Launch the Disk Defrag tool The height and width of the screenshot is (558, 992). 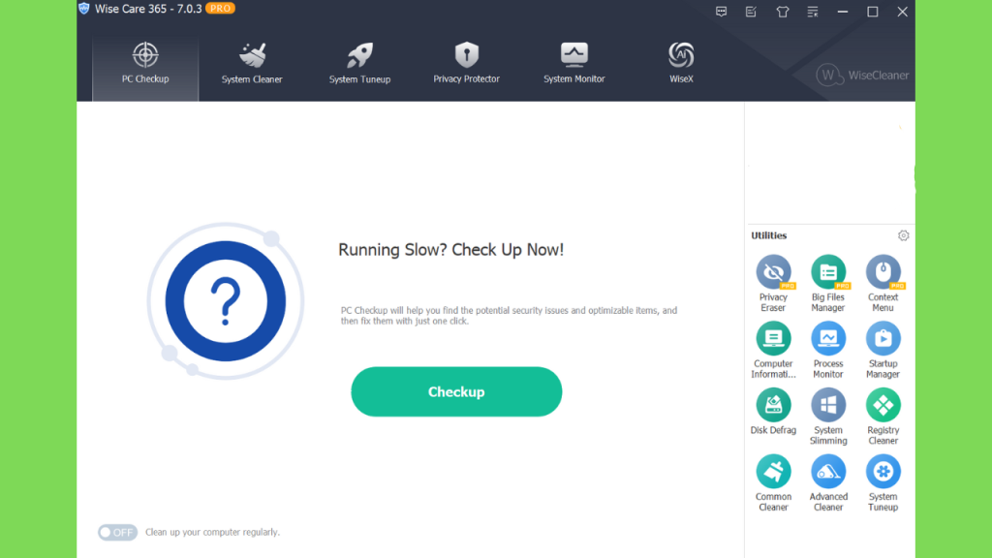(x=773, y=405)
